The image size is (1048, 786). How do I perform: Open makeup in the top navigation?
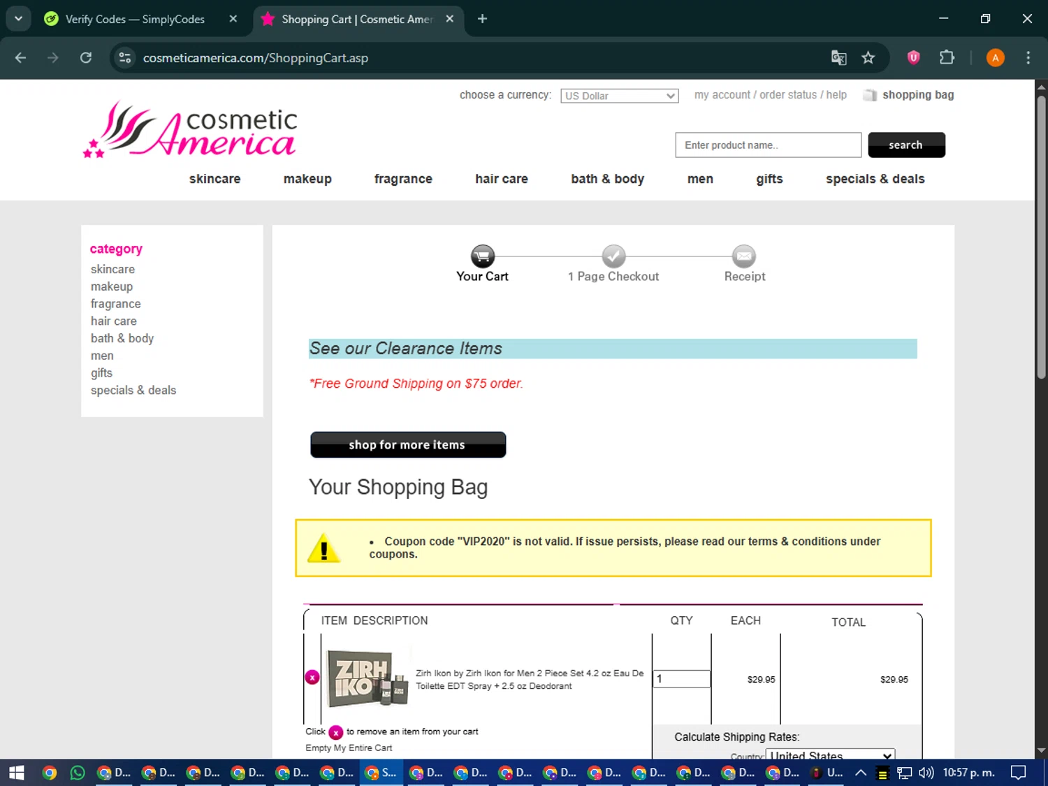[307, 179]
